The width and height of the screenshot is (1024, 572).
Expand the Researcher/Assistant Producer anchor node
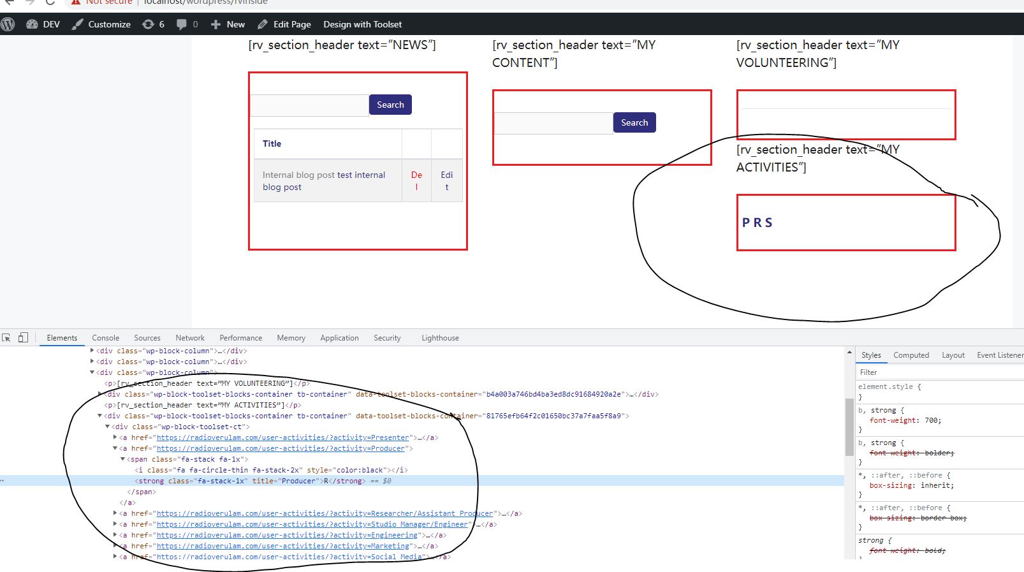(115, 513)
